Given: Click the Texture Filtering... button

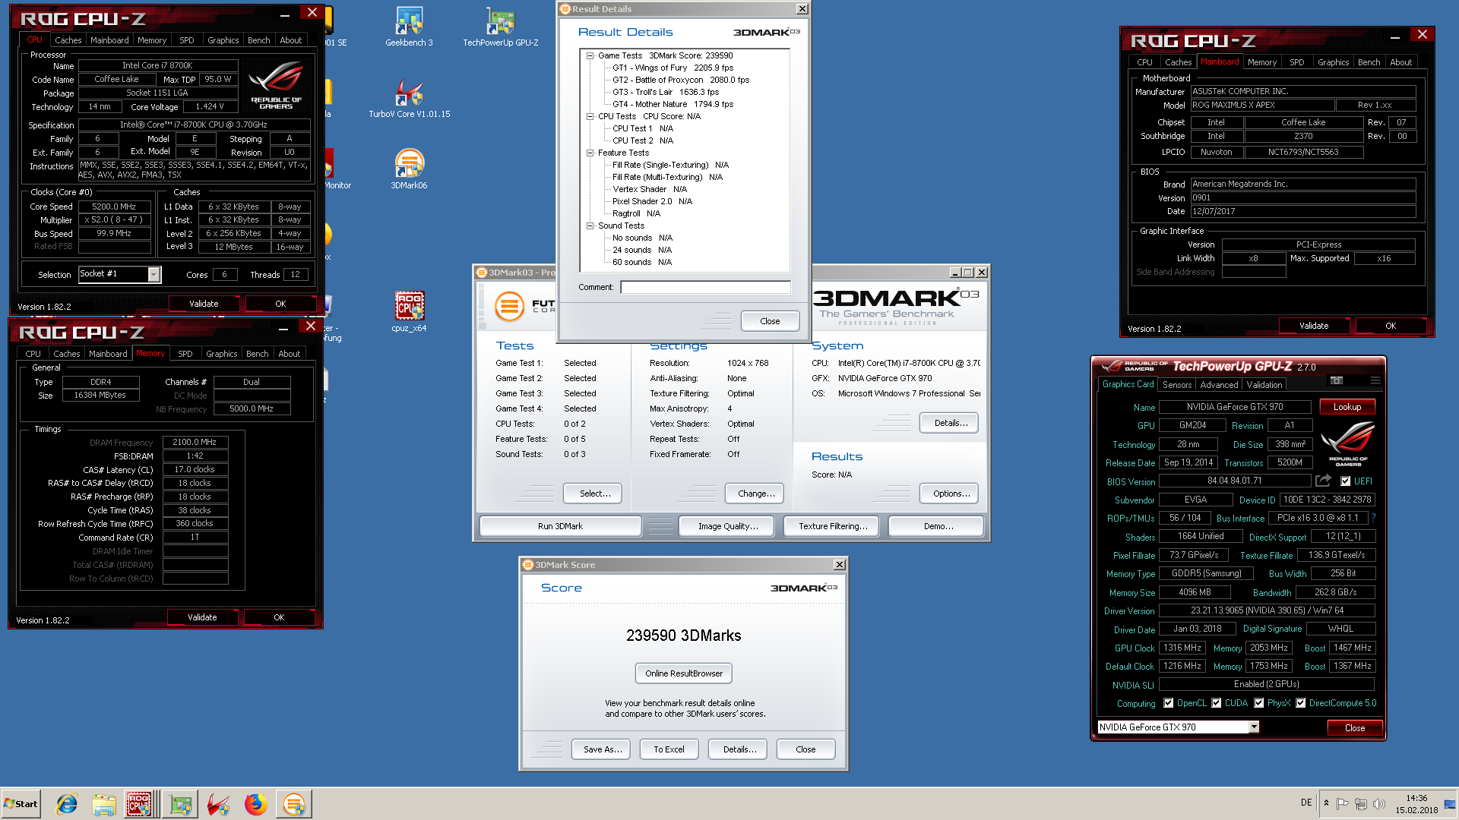Looking at the screenshot, I should [833, 526].
